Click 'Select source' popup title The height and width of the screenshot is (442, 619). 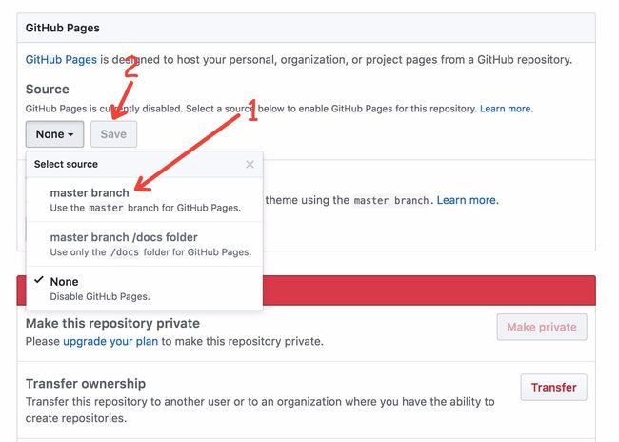point(66,164)
